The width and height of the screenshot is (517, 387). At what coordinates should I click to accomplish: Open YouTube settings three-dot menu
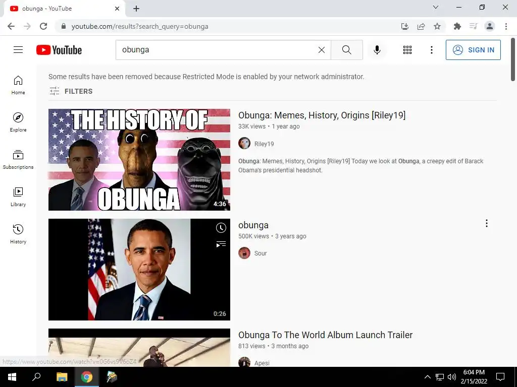pos(431,50)
